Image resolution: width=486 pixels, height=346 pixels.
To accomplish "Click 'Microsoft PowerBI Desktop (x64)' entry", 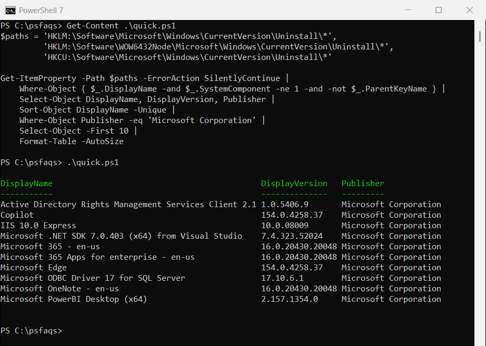I will [x=74, y=299].
